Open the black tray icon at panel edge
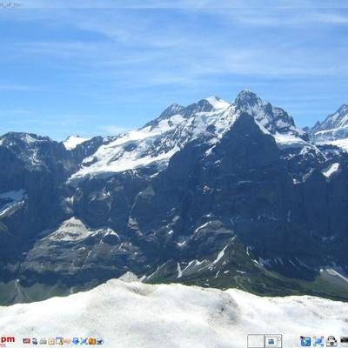This screenshot has width=348, height=348. (345, 340)
